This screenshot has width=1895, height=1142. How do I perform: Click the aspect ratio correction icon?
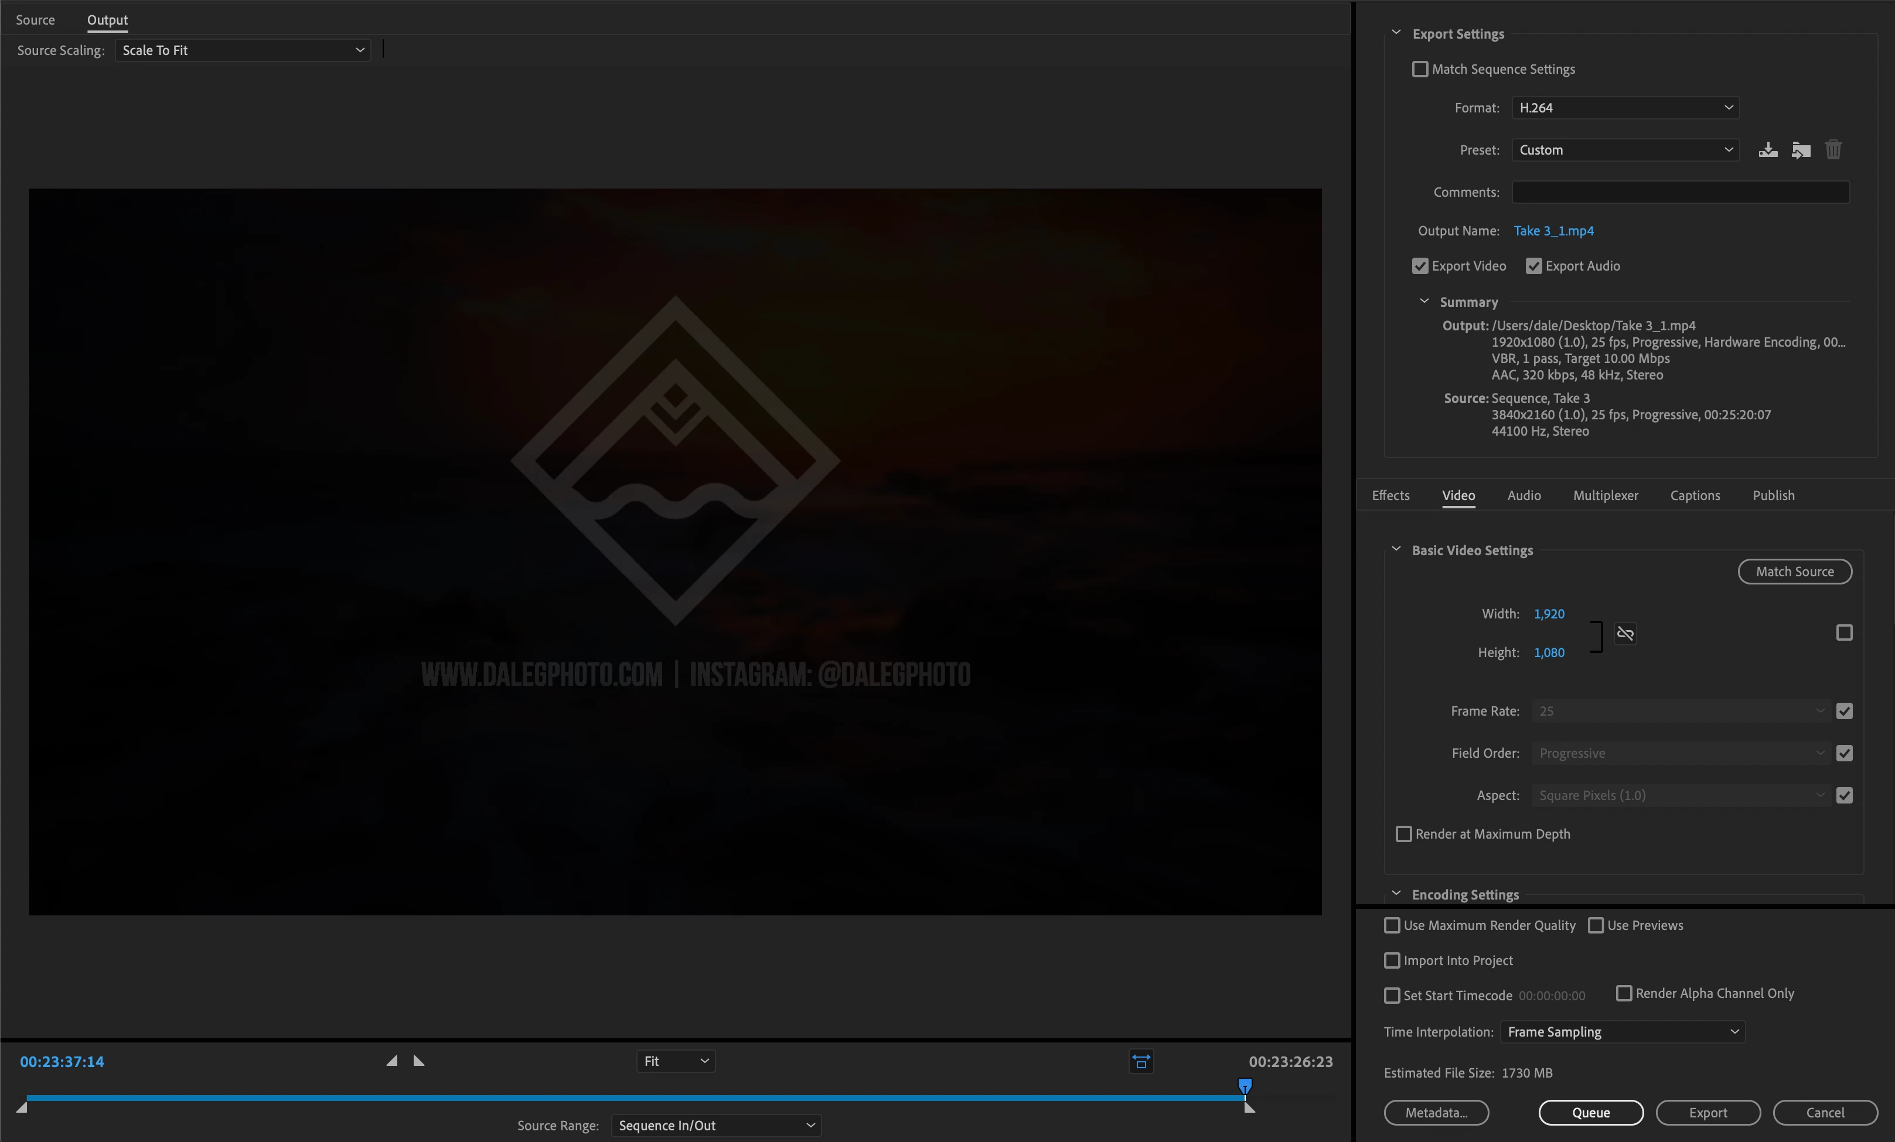point(1141,1061)
